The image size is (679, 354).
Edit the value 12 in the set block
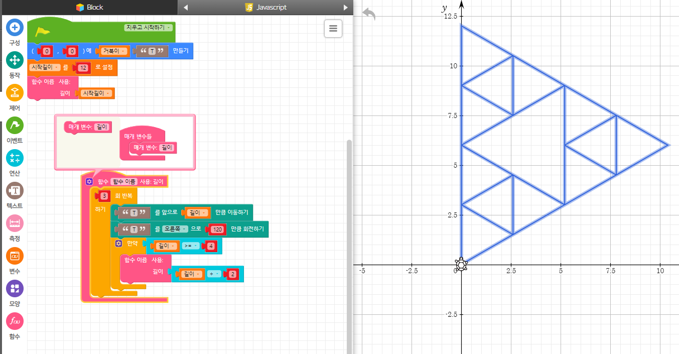[x=83, y=67]
